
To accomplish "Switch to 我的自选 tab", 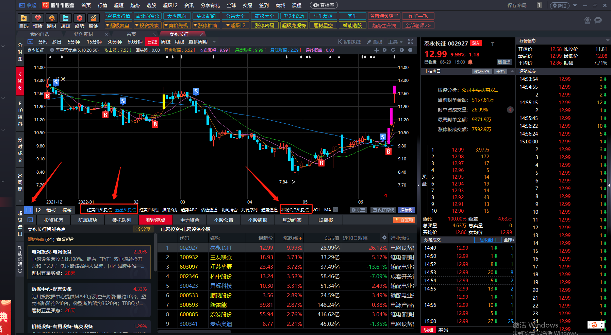I will click(x=40, y=34).
